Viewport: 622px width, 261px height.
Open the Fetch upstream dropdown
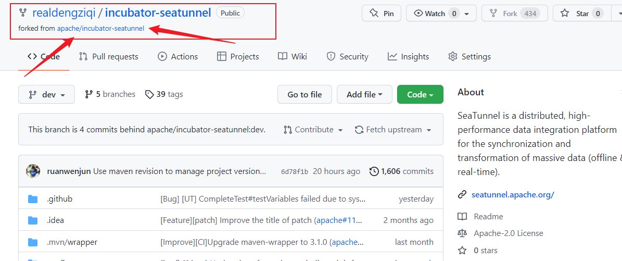[x=393, y=130]
